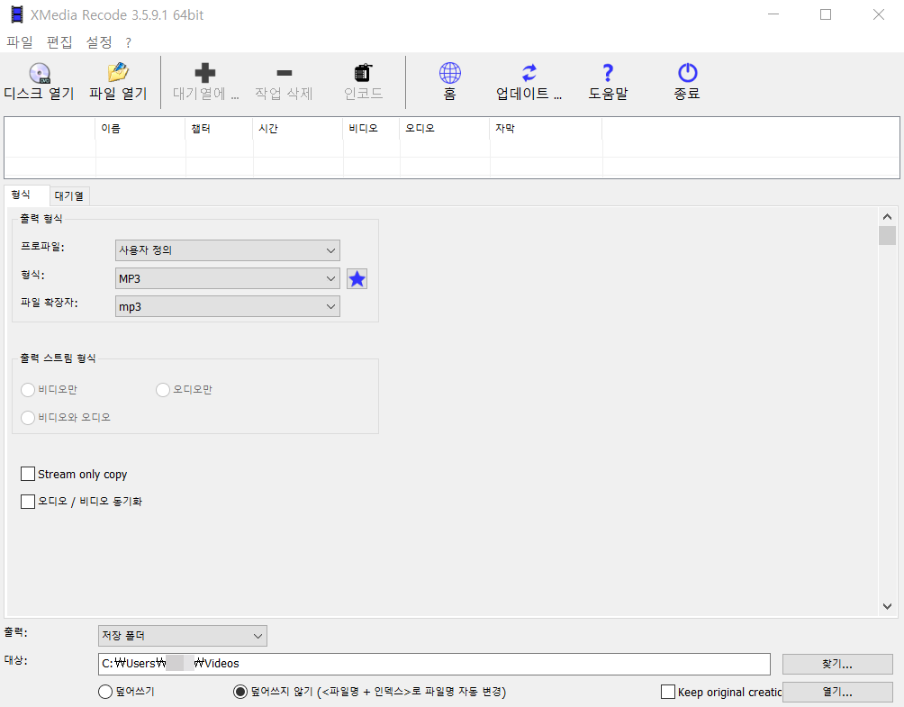Image resolution: width=904 pixels, height=707 pixels.
Task: Click the 챕터 column header
Action: tap(219, 129)
